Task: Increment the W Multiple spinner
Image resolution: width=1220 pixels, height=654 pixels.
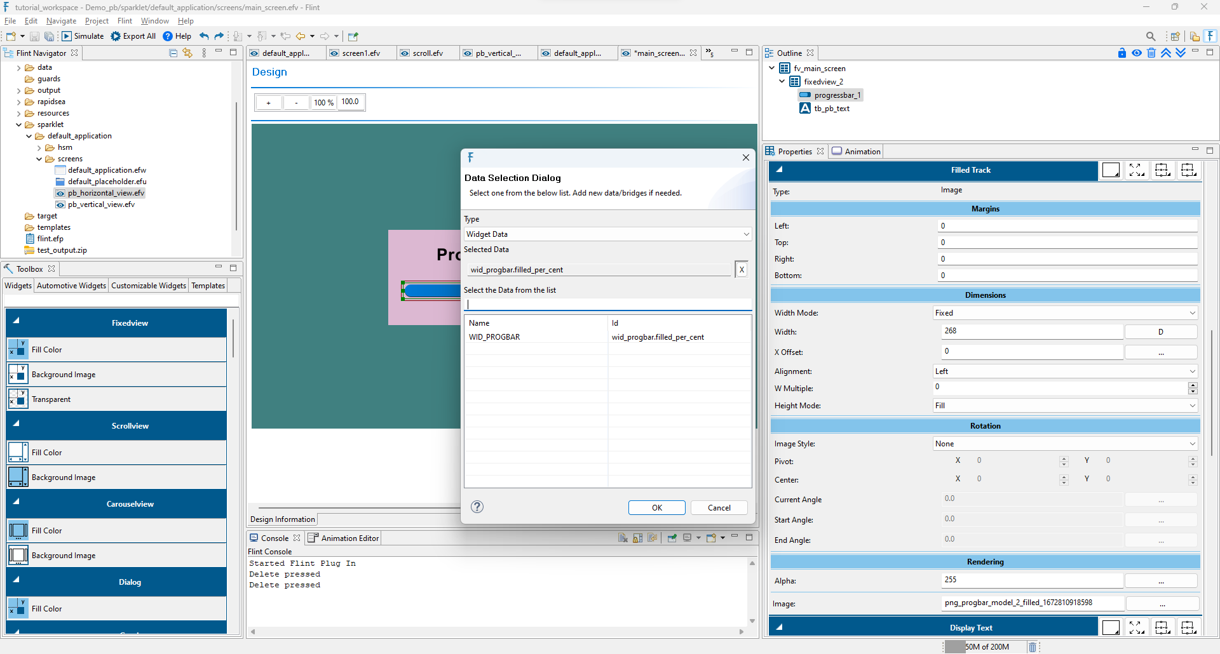Action: (x=1193, y=385)
